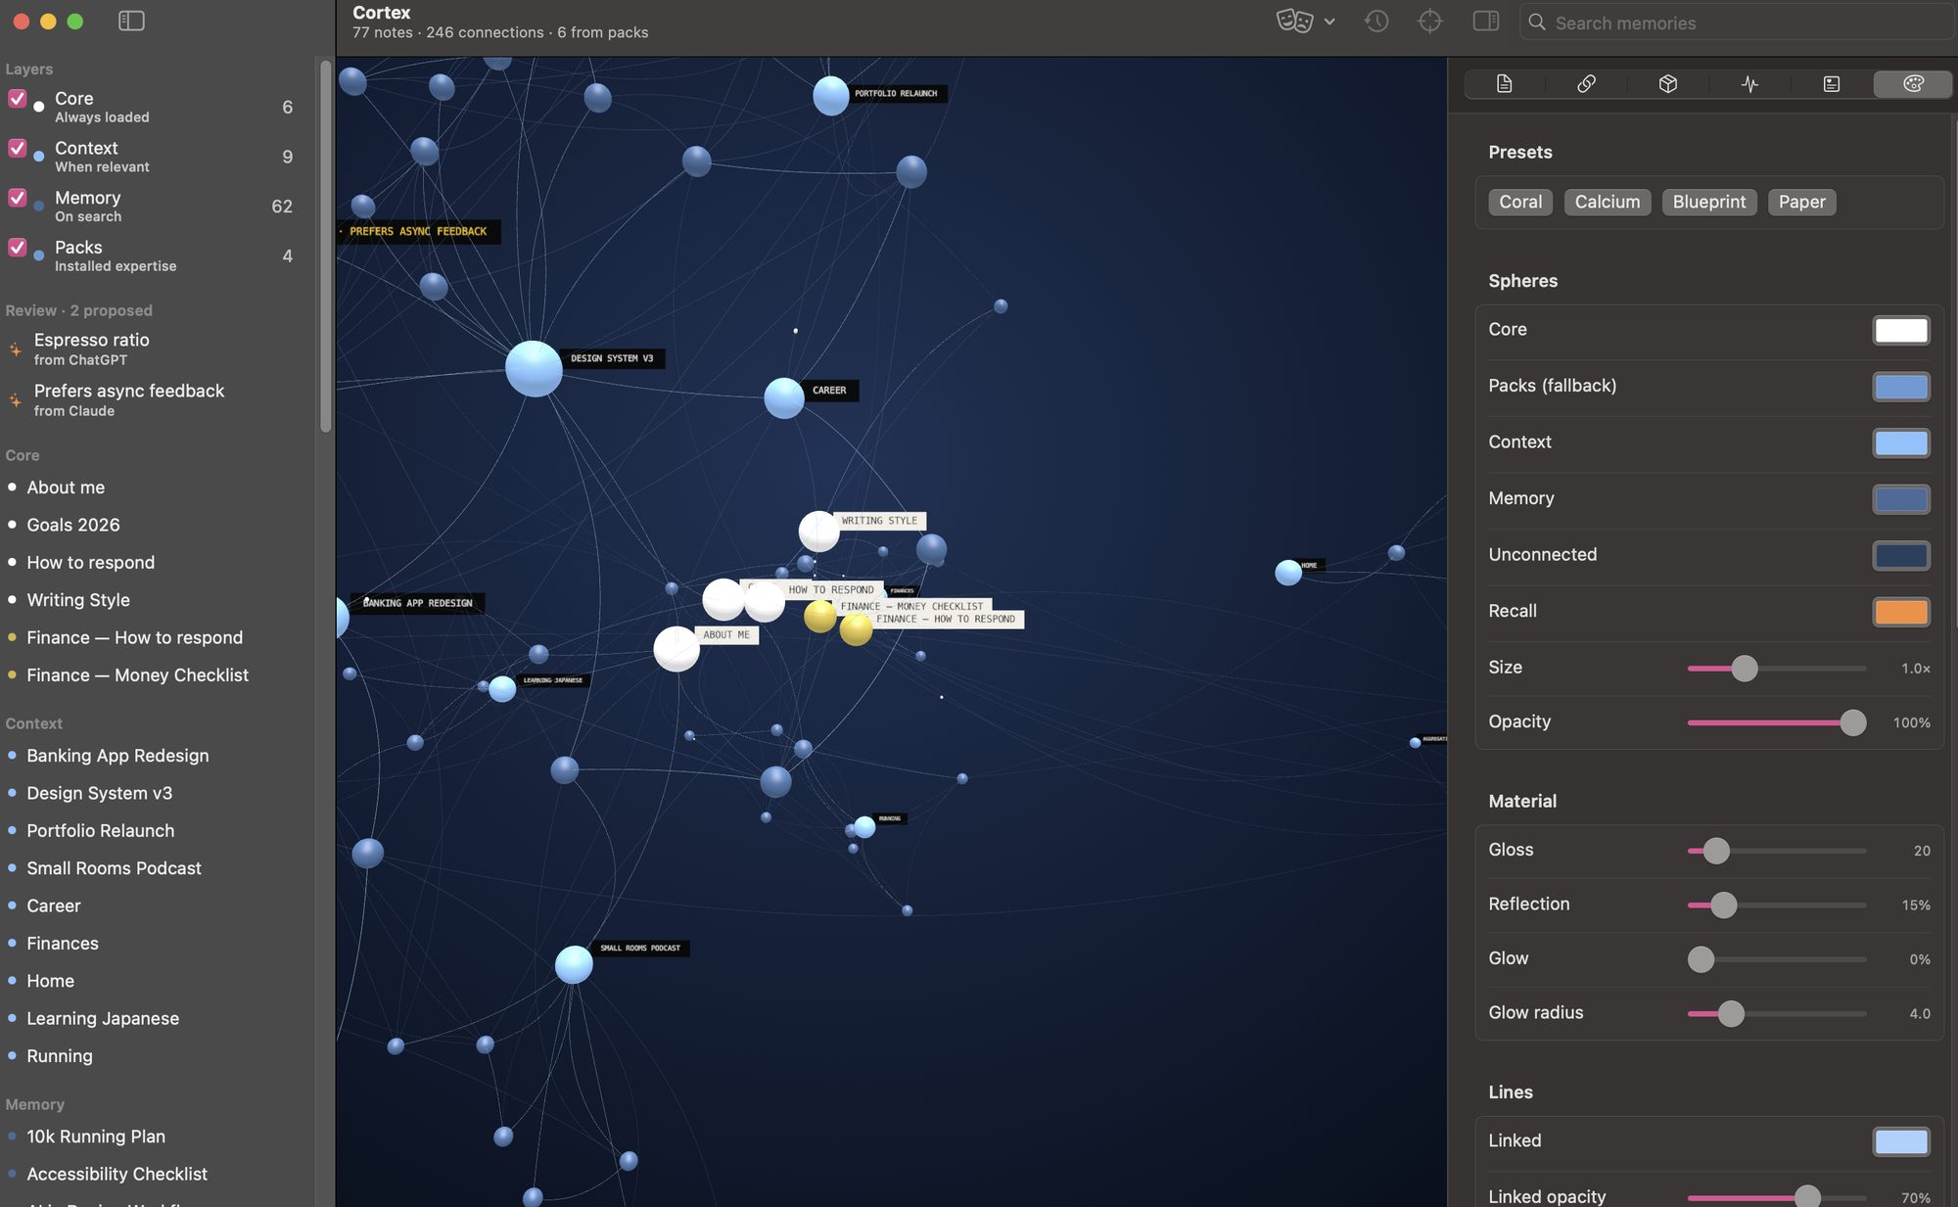Uncheck the Core layer checkbox
The image size is (1958, 1207).
coord(18,98)
